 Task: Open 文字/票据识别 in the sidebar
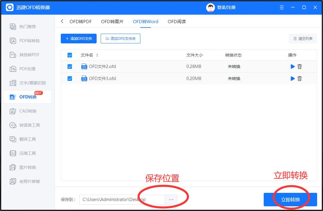tap(27, 83)
